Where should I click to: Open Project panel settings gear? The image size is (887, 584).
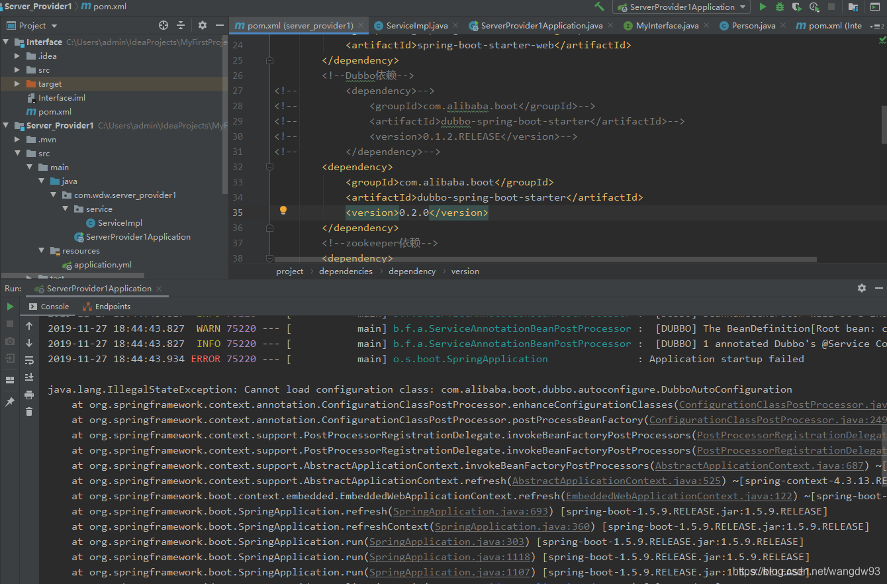pos(203,25)
